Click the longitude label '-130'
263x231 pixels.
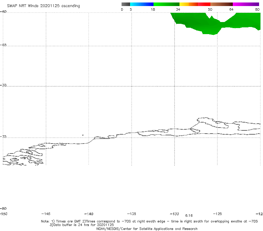pyautogui.click(x=175, y=214)
